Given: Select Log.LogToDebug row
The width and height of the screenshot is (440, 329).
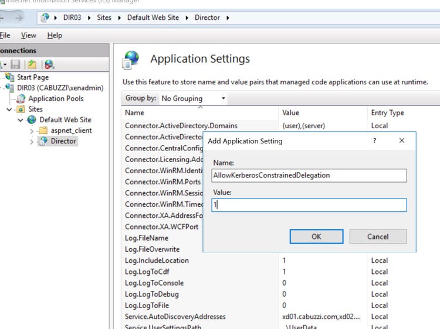Looking at the screenshot, I should [x=280, y=294].
